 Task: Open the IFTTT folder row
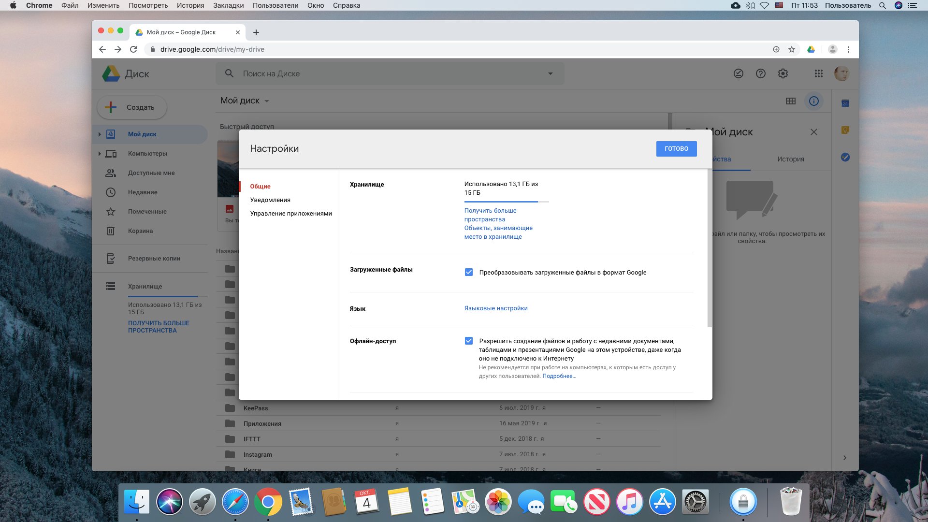(x=438, y=439)
